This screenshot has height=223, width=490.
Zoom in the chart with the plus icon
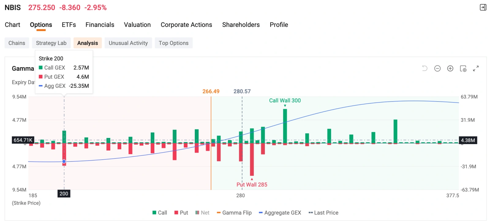[450, 69]
